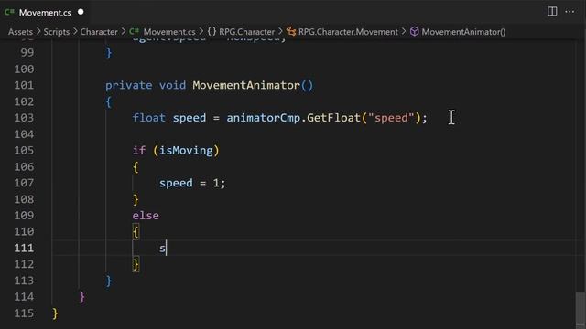This screenshot has width=586, height=329.
Task: Click speed = 1; on line 107
Action: click(192, 183)
